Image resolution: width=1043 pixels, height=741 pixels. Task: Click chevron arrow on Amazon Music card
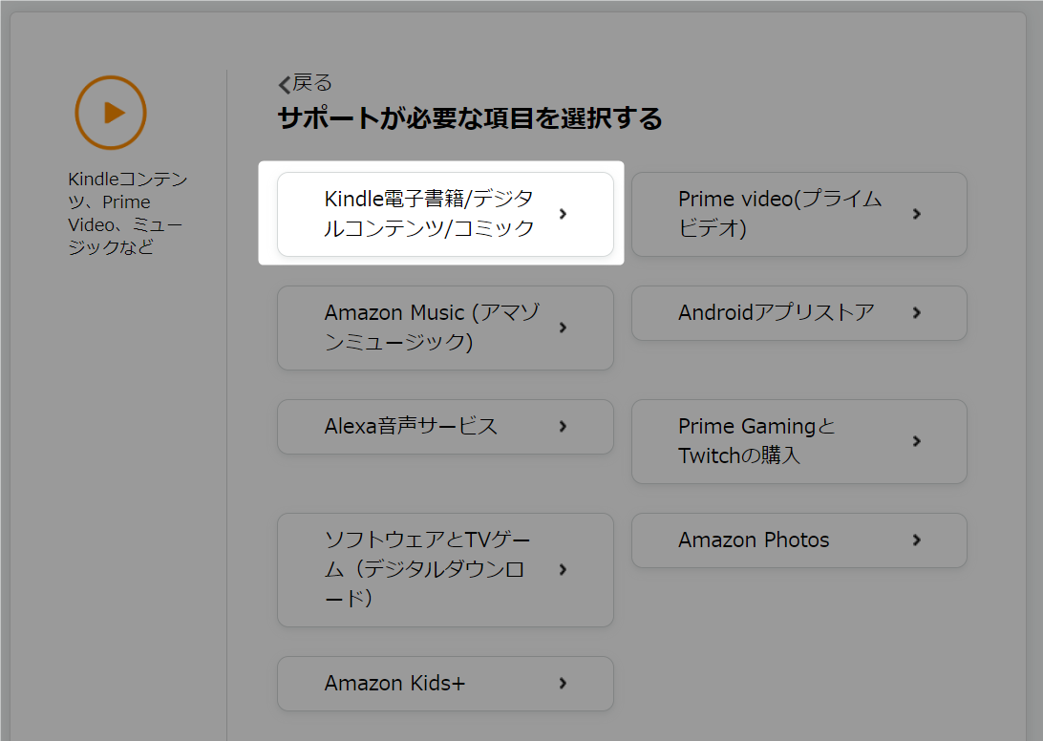[563, 328]
